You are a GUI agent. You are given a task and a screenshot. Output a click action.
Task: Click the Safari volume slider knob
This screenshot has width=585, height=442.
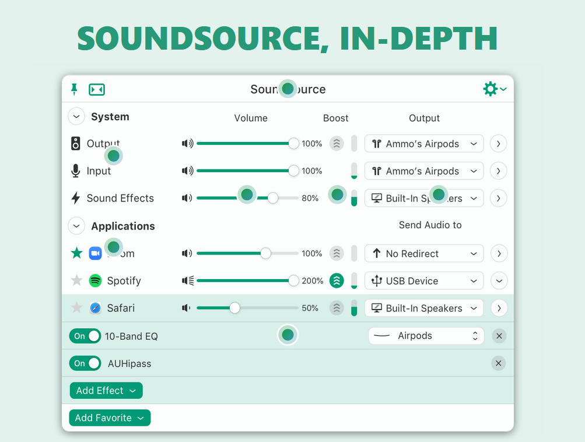[x=234, y=308]
